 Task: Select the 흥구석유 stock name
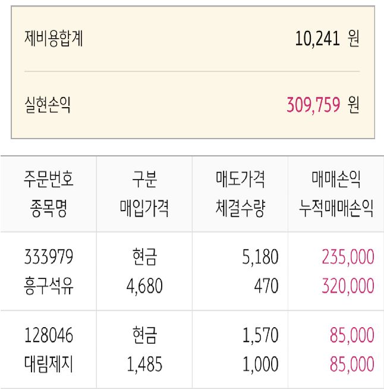point(49,287)
